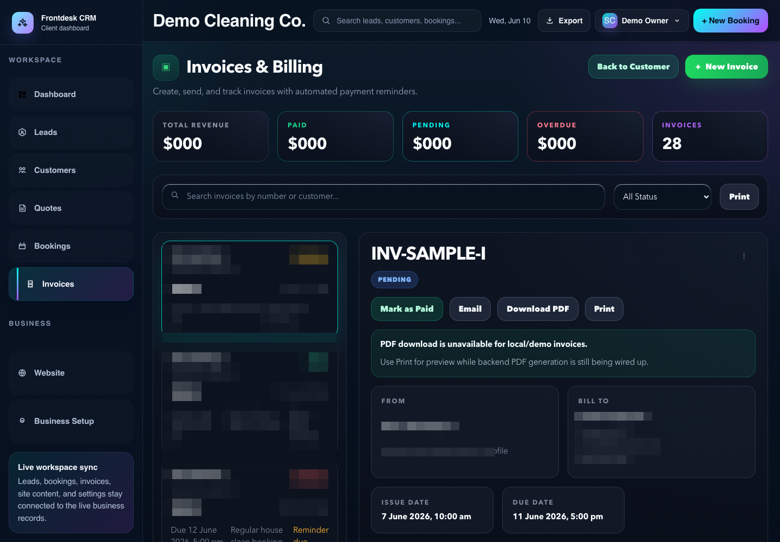Click the Invoices count card showing 28
Viewport: 780px width, 542px height.
(x=710, y=136)
